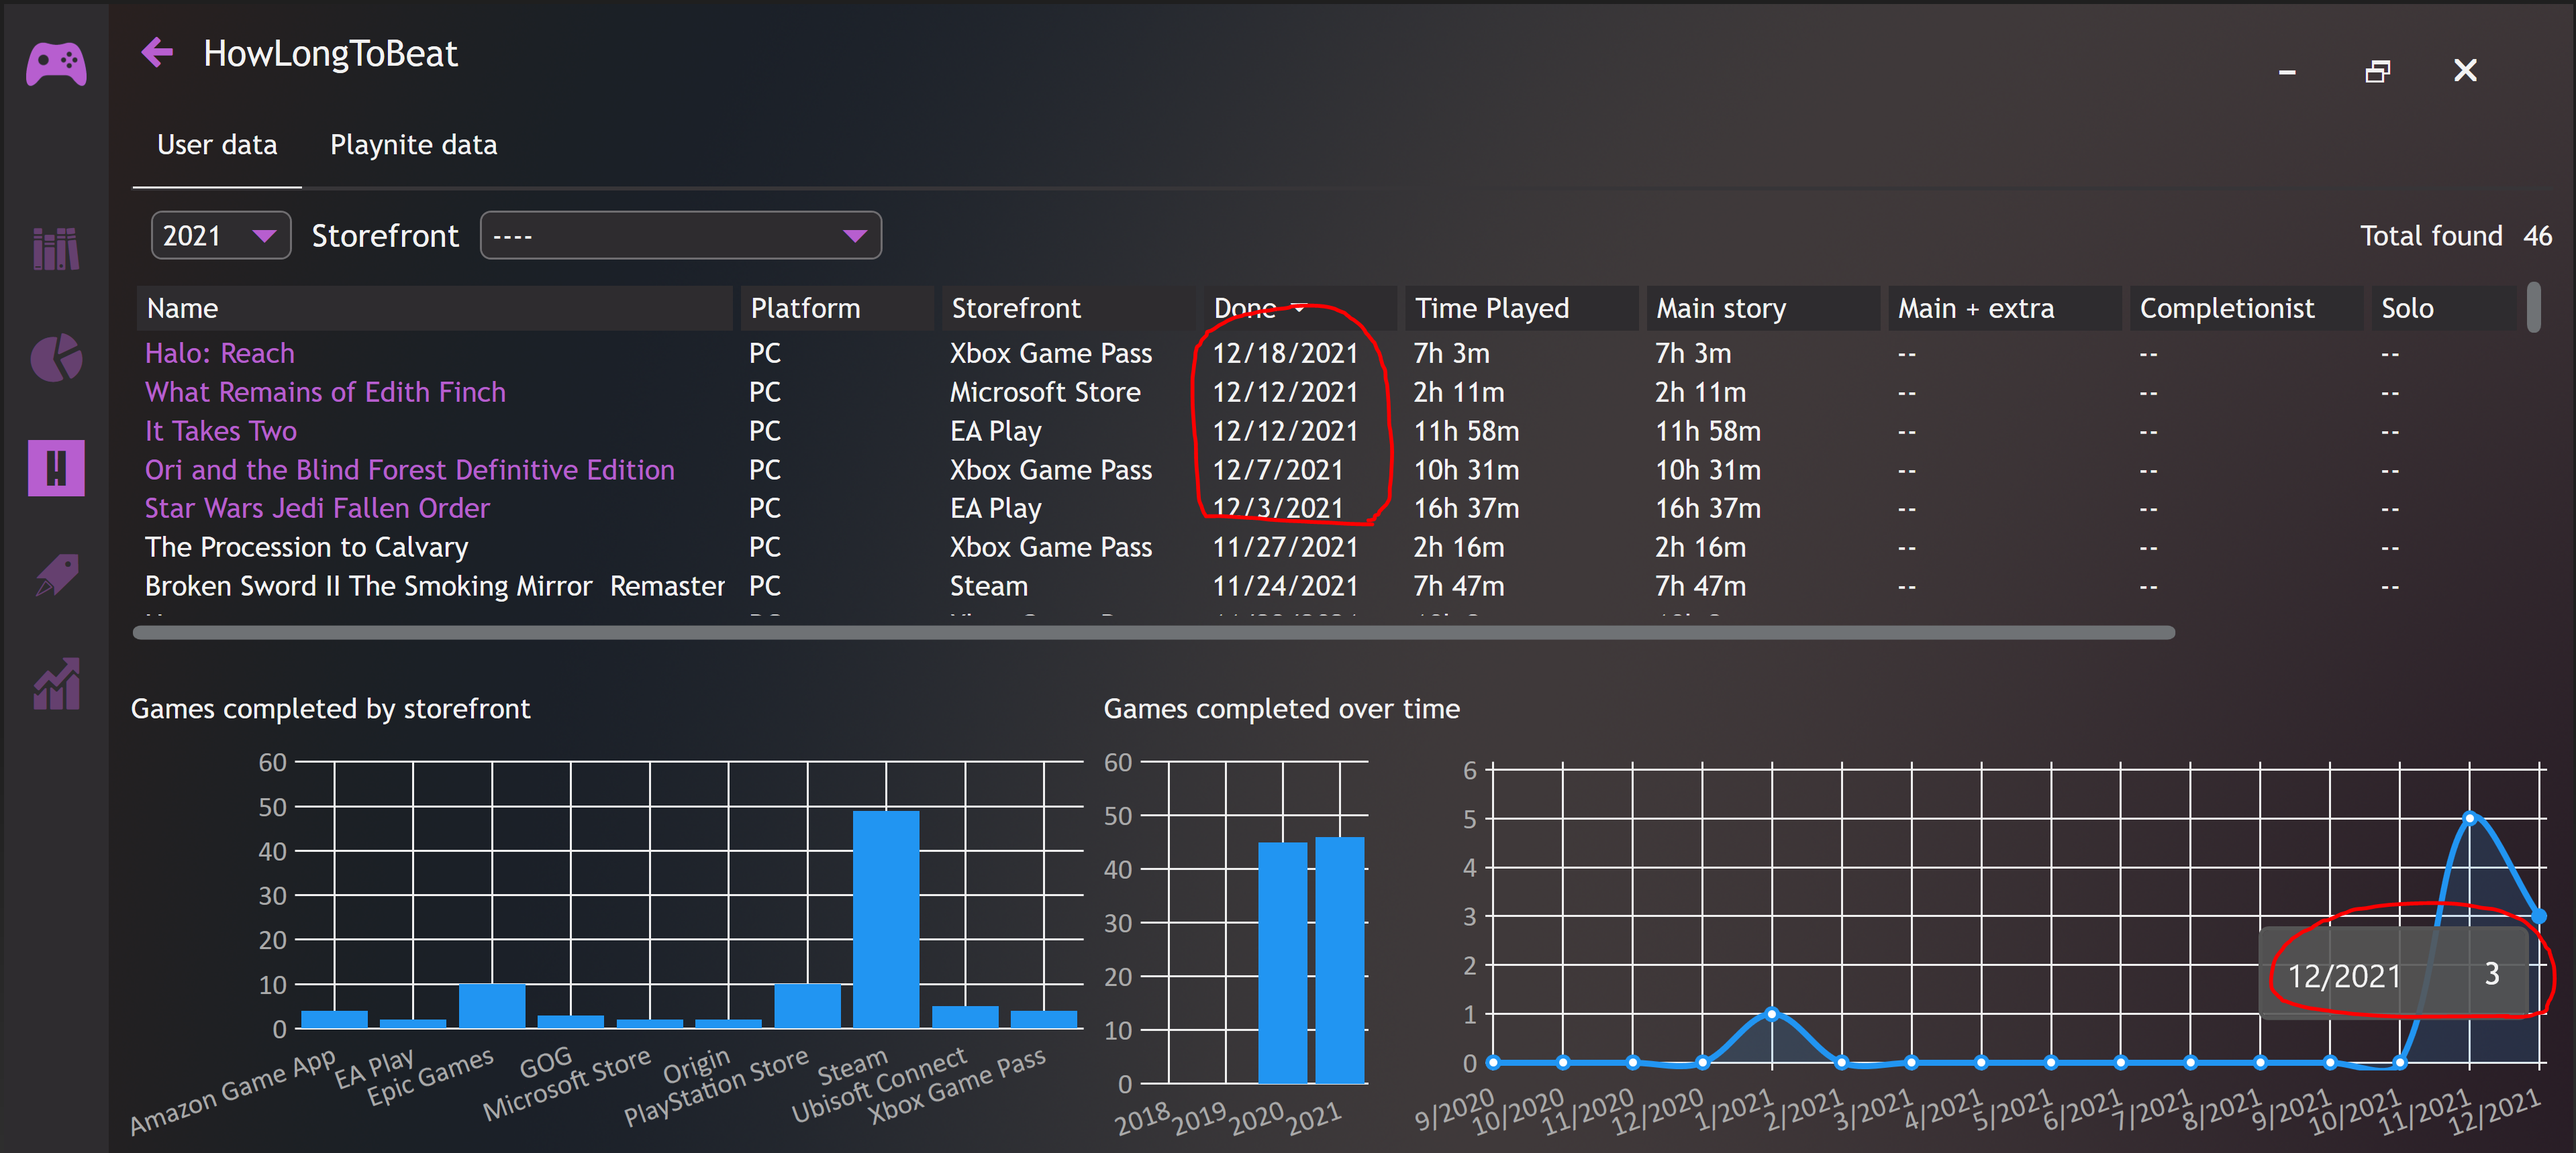2576x1153 pixels.
Task: Sort by the Storefront column header
Action: (x=1068, y=308)
